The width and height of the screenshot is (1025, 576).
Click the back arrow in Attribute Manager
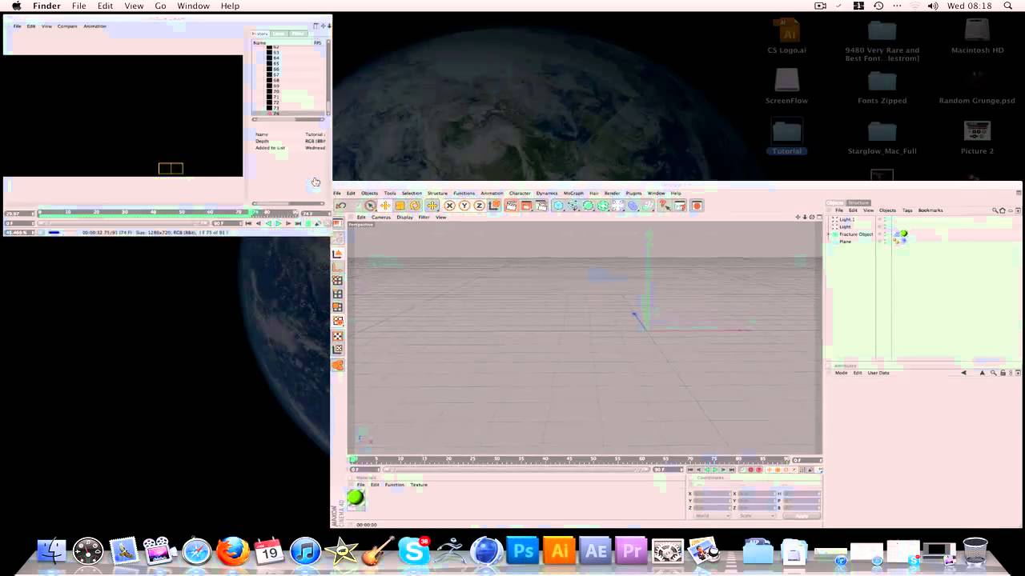click(x=963, y=373)
